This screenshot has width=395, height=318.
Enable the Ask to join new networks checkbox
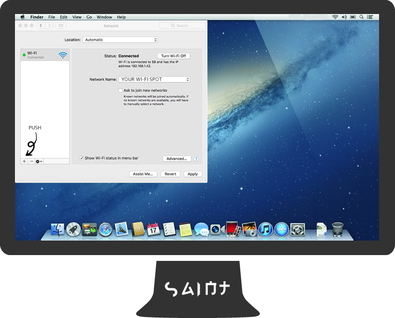pos(120,91)
